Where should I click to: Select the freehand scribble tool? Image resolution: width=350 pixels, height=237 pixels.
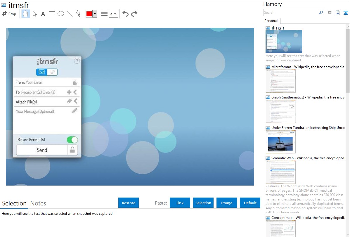point(78,14)
